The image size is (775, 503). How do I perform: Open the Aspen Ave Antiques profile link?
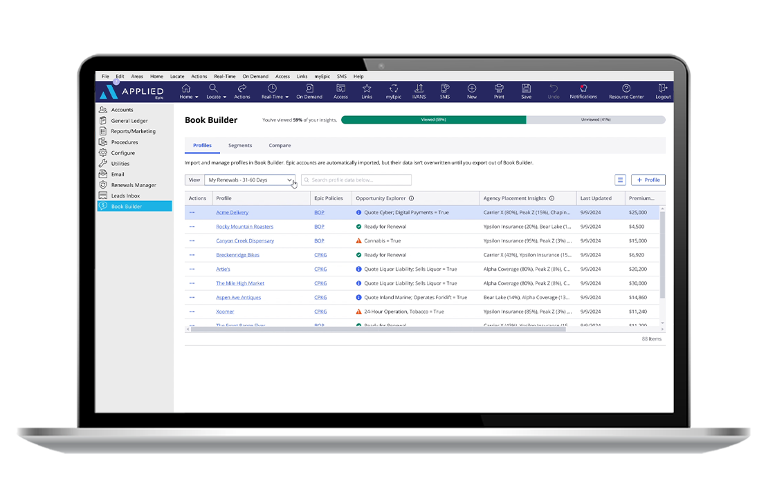(238, 298)
